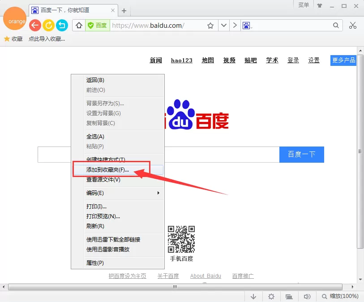This screenshot has width=364, height=302.
Task: Click 百度推广 link
Action: 243,276
